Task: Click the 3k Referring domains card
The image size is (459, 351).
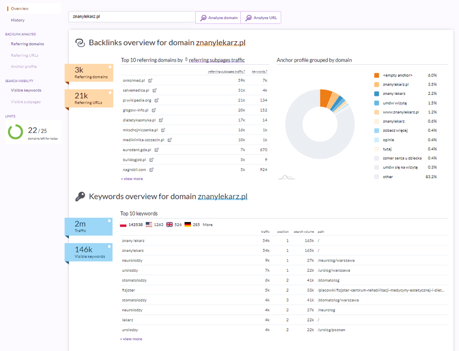Action: coord(89,72)
